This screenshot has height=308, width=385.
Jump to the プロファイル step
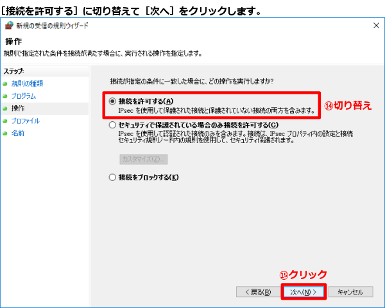26,121
